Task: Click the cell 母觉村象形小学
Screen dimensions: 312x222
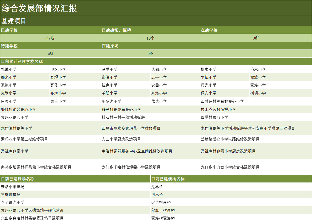Action: (x=256, y=117)
